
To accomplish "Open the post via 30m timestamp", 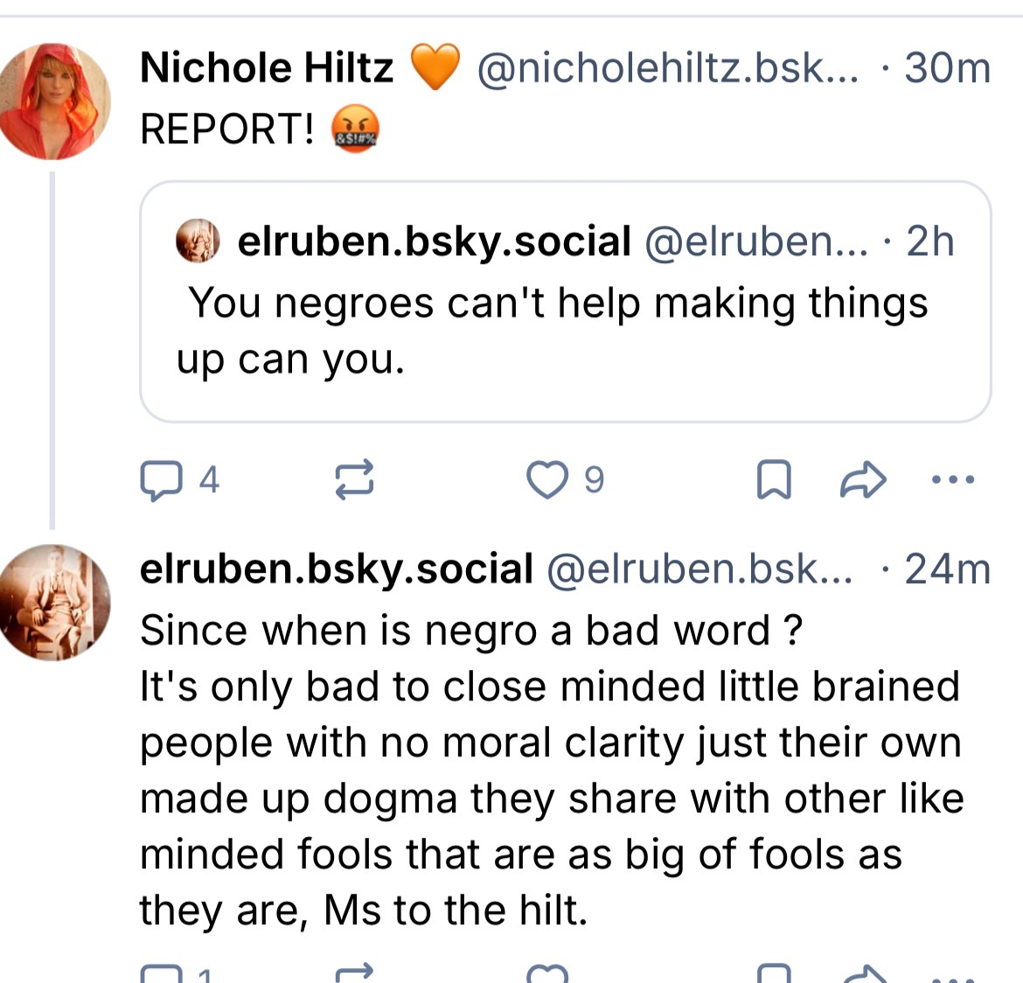I will 947,68.
